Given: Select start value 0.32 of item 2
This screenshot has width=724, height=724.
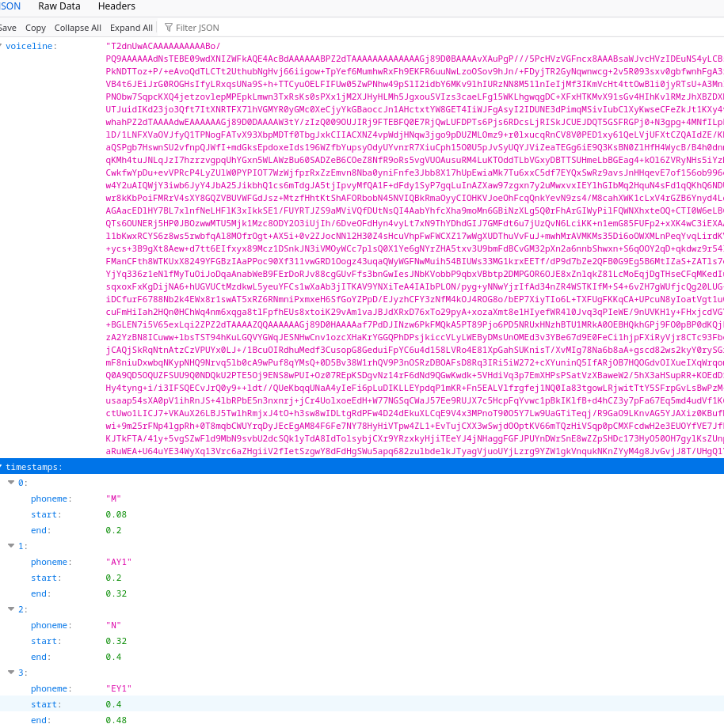Looking at the screenshot, I should (x=116, y=641).
